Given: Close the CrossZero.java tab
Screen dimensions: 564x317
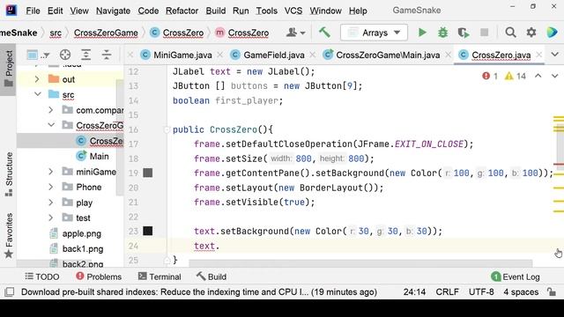Looking at the screenshot, I should coord(538,55).
